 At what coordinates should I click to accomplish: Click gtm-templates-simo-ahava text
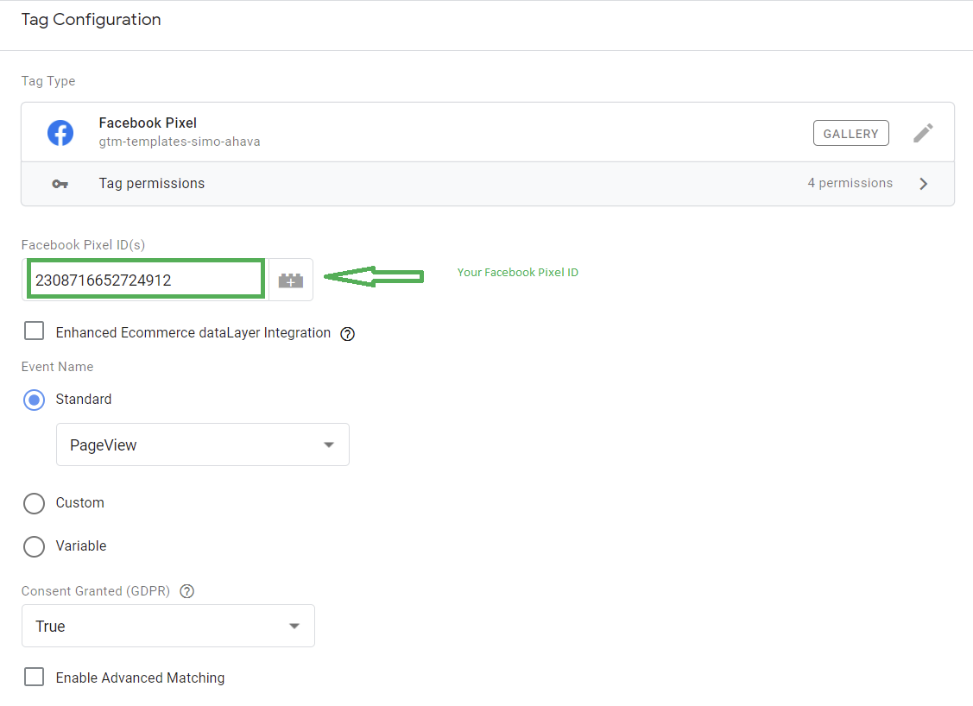[180, 142]
